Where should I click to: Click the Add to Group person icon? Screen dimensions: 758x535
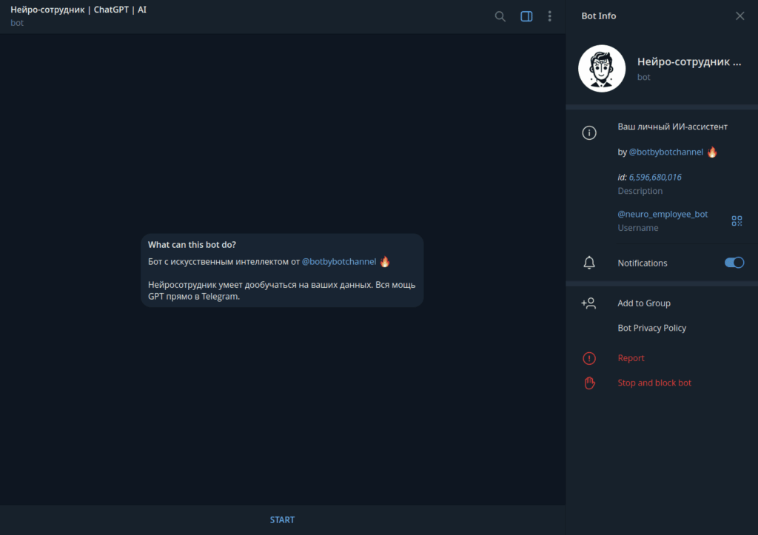589,303
